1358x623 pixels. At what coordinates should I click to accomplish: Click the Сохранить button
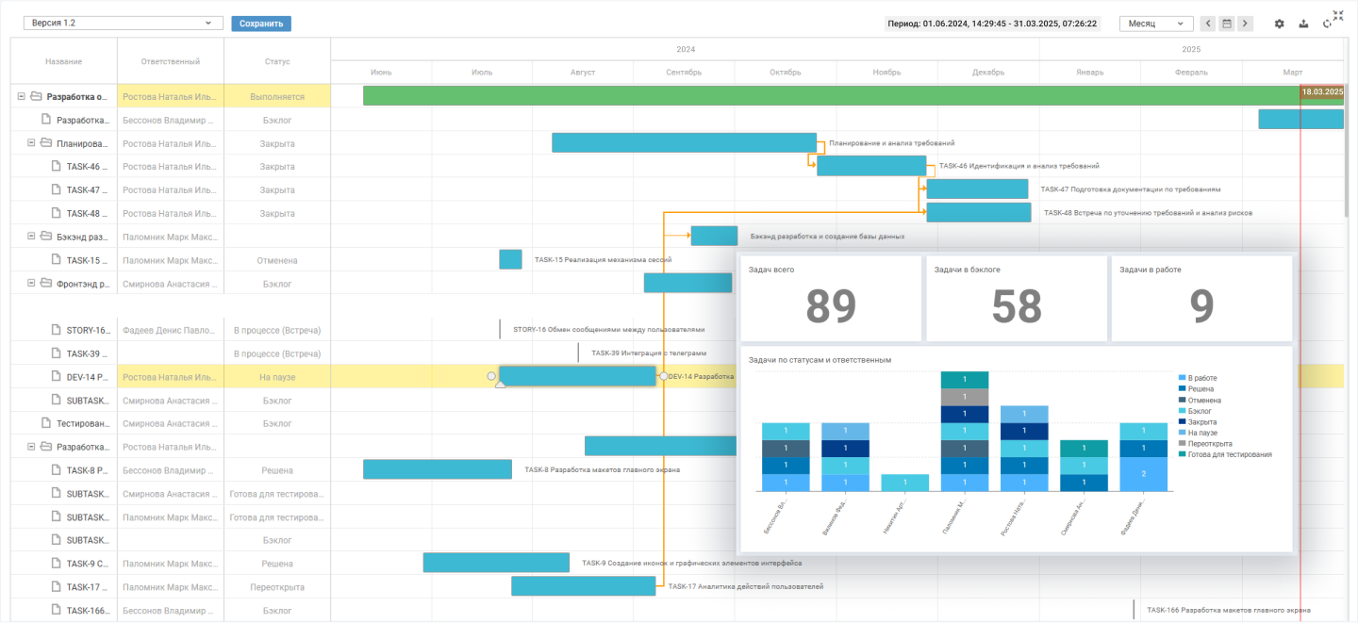[x=261, y=24]
